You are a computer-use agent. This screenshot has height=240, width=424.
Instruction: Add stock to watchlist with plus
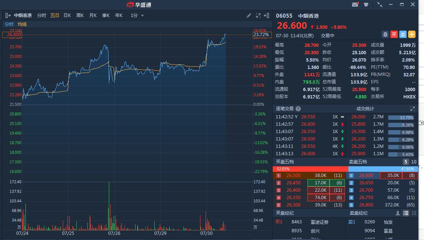411,34
